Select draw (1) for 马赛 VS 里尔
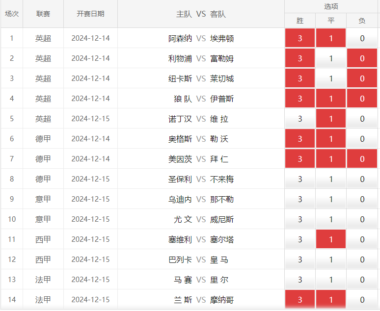Viewport: 380px width, 311px height. 331,279
